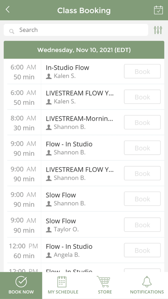Open the Notifications bell icon

point(147,282)
